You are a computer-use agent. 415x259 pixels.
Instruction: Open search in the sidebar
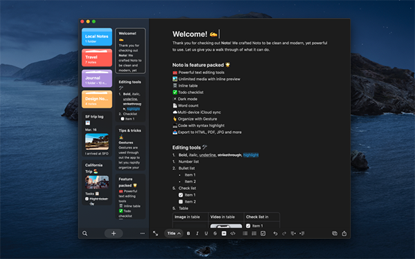[x=84, y=233]
